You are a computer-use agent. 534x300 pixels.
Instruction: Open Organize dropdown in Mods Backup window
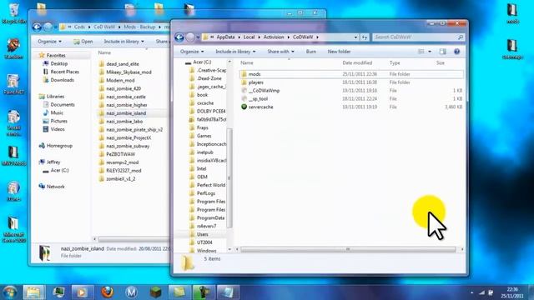coord(49,42)
